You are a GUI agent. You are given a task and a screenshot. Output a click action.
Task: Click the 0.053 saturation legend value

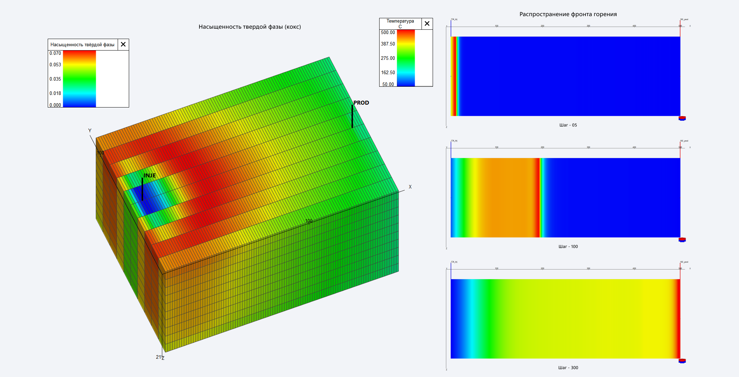click(x=55, y=65)
